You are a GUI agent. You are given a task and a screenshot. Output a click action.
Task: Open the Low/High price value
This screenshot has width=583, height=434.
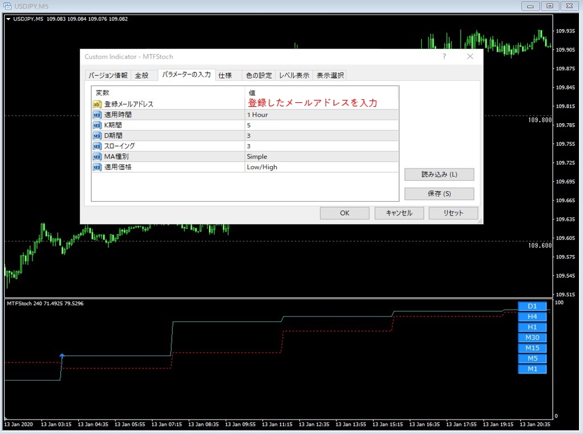click(321, 167)
